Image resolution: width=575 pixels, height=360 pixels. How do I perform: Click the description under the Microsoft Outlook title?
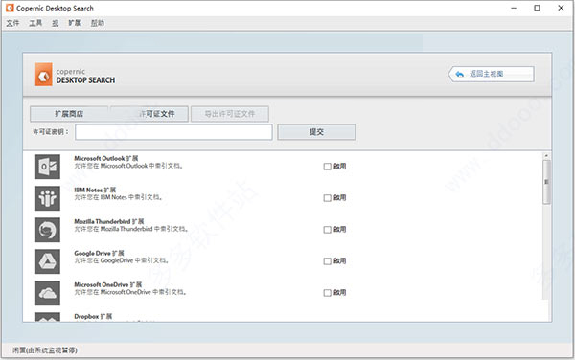tap(128, 166)
